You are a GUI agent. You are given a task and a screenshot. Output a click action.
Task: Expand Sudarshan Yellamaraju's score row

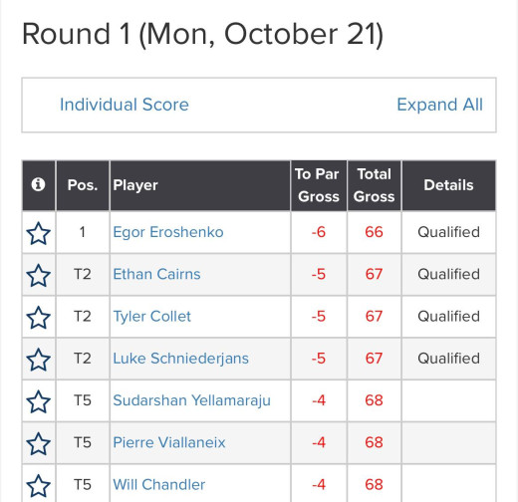191,400
